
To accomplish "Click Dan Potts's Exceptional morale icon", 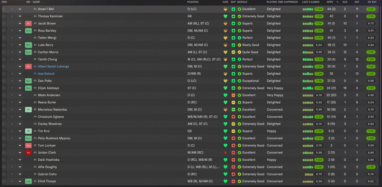I will 239,81.
